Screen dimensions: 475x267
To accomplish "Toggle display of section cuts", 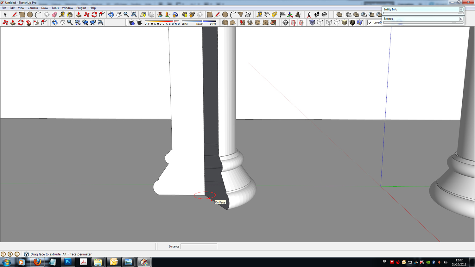I will click(301, 22).
